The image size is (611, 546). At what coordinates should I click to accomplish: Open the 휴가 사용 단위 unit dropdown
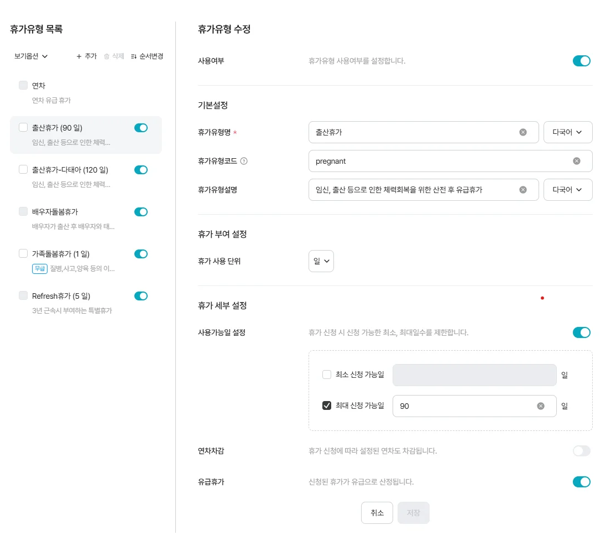pyautogui.click(x=321, y=261)
